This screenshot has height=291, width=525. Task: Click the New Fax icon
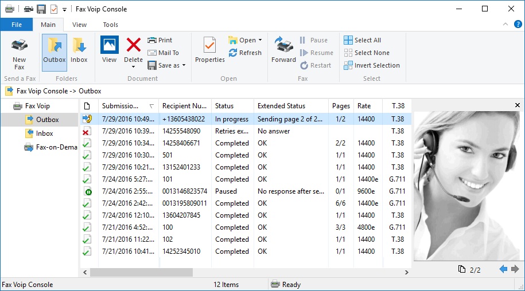pos(19,45)
